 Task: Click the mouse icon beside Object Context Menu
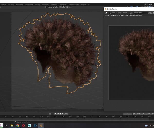click(x=15, y=122)
